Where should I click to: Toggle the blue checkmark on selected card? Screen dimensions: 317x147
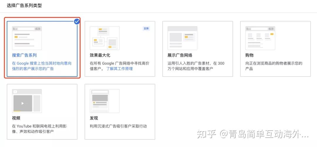click(x=77, y=21)
